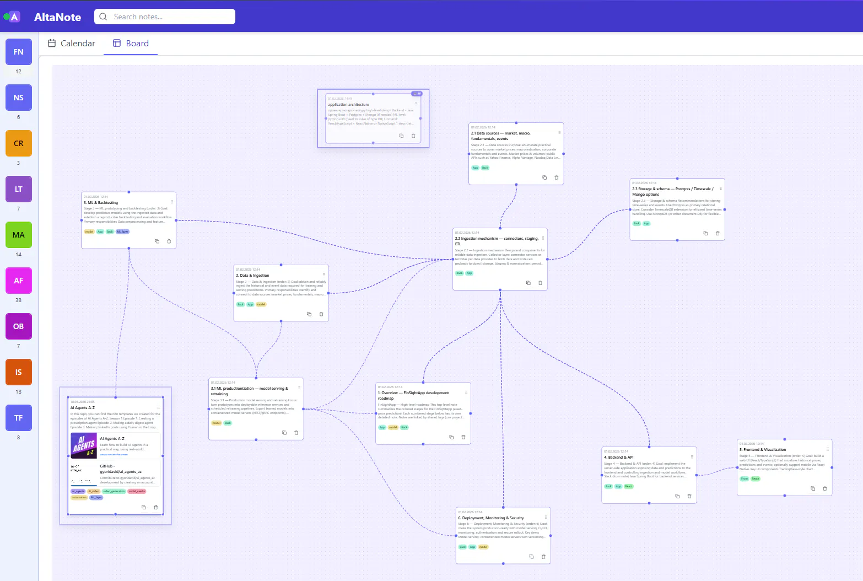Open the CR notebook in the sidebar
This screenshot has height=581, width=863.
(19, 143)
